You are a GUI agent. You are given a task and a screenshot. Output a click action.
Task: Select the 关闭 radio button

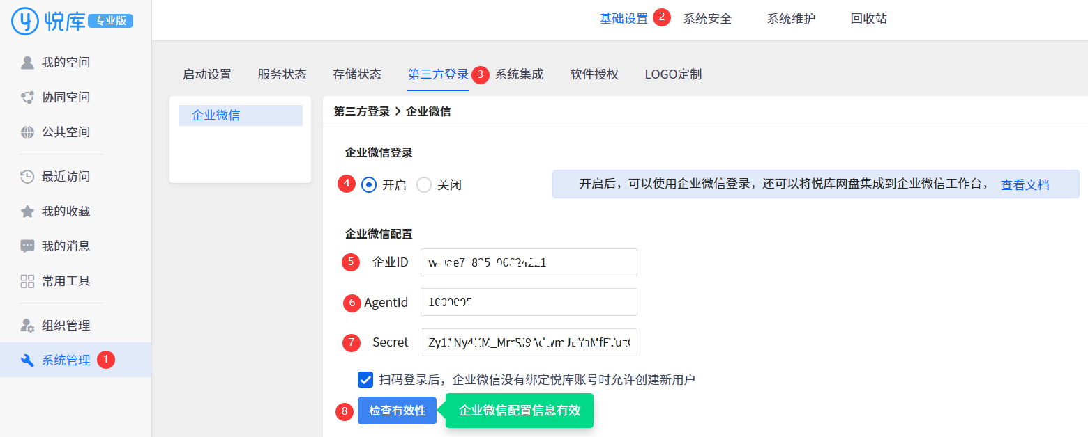click(x=424, y=185)
